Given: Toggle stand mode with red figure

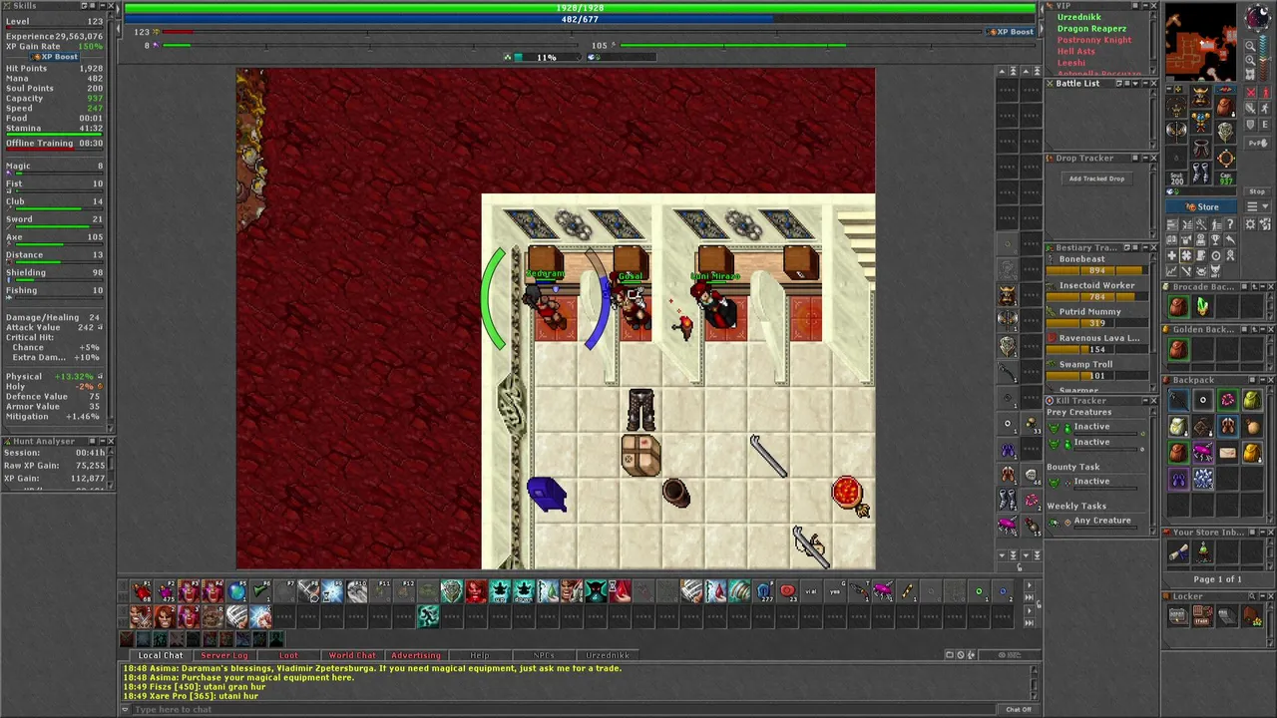Looking at the screenshot, I should coord(1266,92).
